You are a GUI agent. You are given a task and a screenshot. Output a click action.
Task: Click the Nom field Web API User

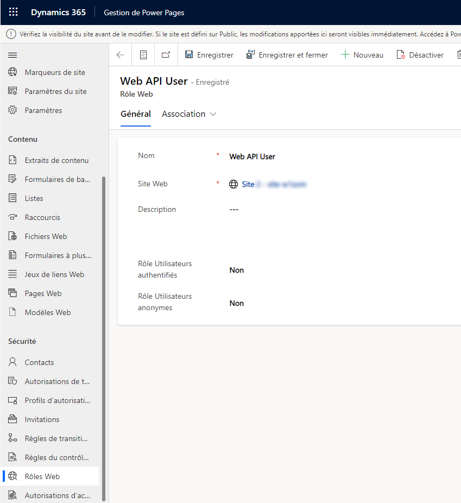[x=252, y=156]
